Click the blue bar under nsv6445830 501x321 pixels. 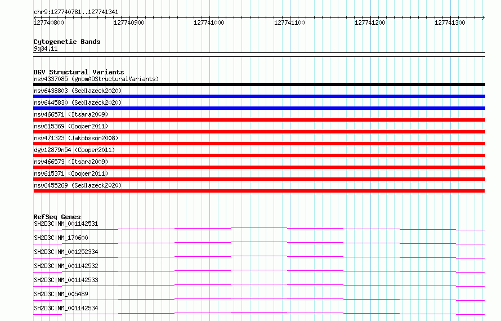click(259, 108)
